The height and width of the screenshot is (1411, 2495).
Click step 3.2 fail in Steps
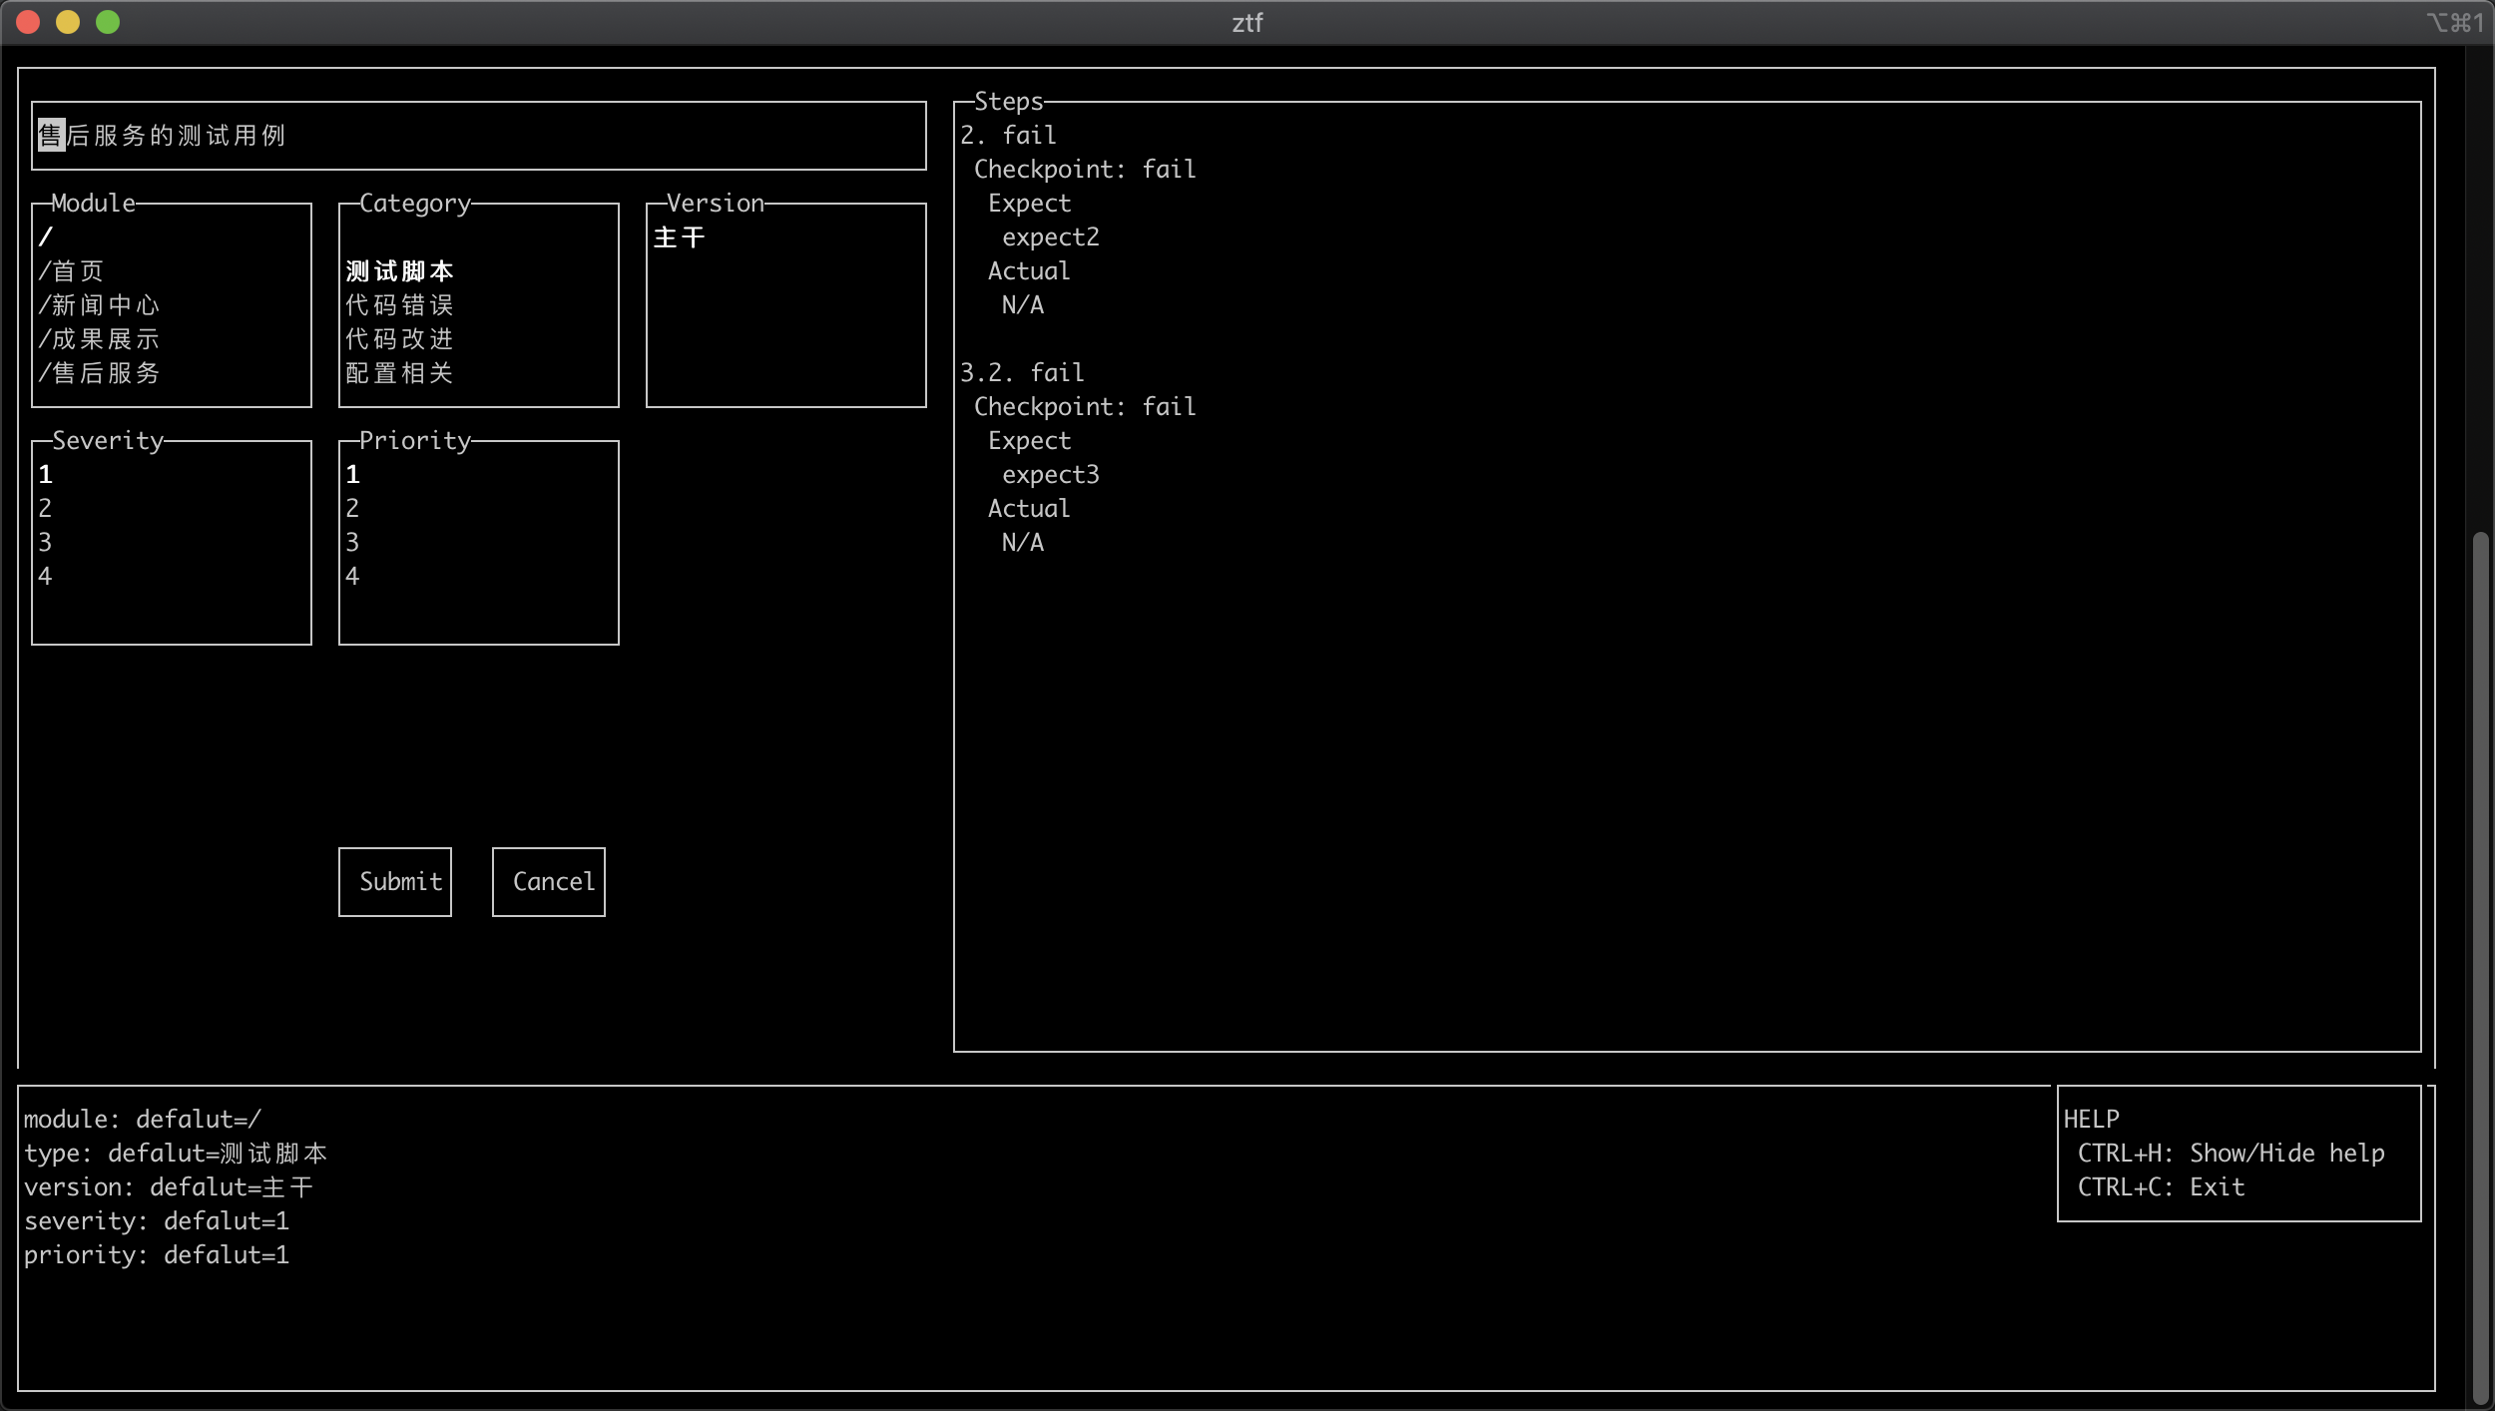pyautogui.click(x=1022, y=373)
